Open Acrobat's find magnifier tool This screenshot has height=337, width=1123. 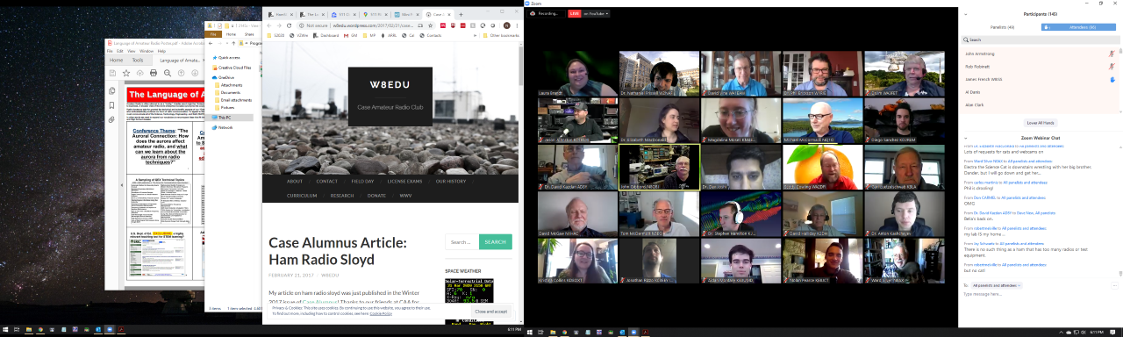168,73
